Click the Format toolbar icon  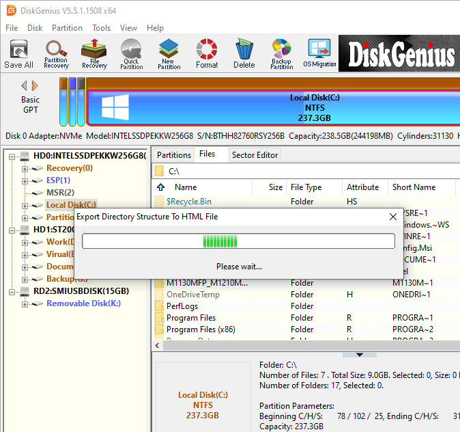[207, 53]
